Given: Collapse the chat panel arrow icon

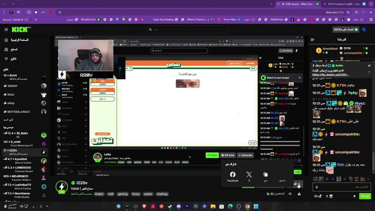Looking at the screenshot, I should point(312,40).
